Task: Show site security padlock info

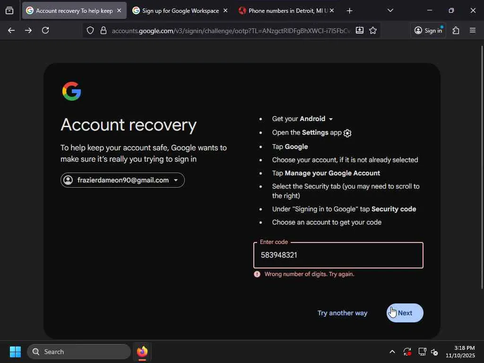Action: point(104,30)
